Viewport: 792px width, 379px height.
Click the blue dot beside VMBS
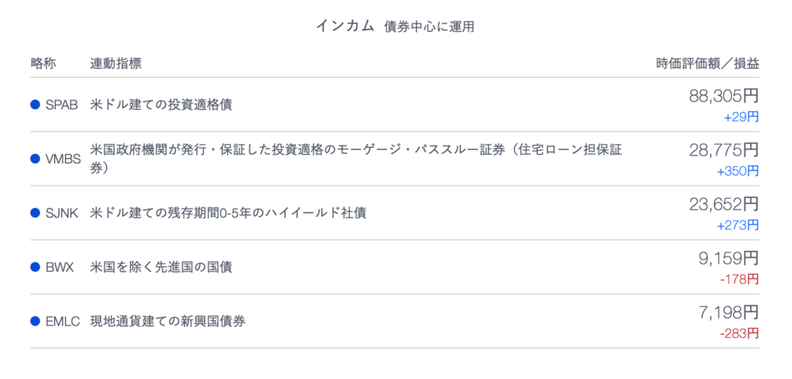(x=35, y=159)
